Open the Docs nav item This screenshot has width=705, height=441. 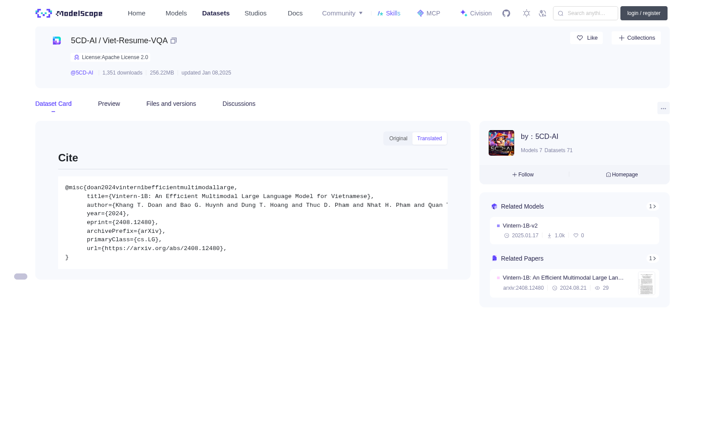click(x=295, y=13)
